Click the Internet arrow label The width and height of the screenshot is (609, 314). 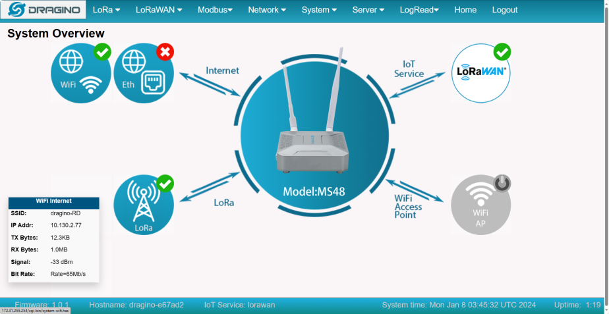click(222, 70)
